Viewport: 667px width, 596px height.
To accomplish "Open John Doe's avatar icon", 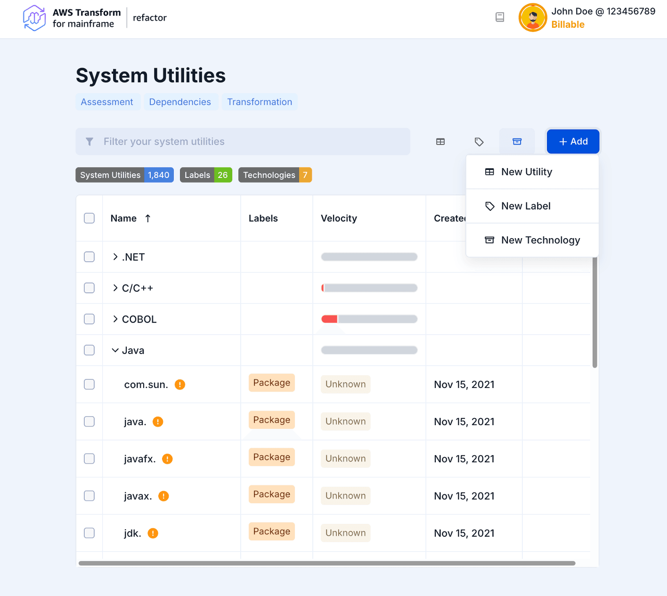I will (x=532, y=17).
